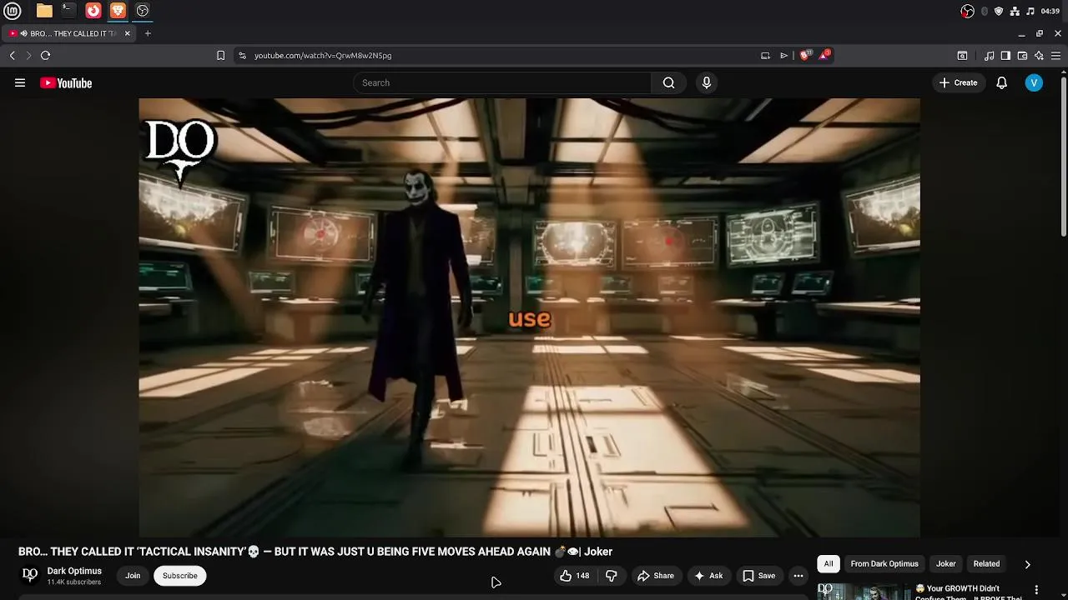Image resolution: width=1068 pixels, height=600 pixels.
Task: Click the YouTube Search input field
Action: coord(502,82)
